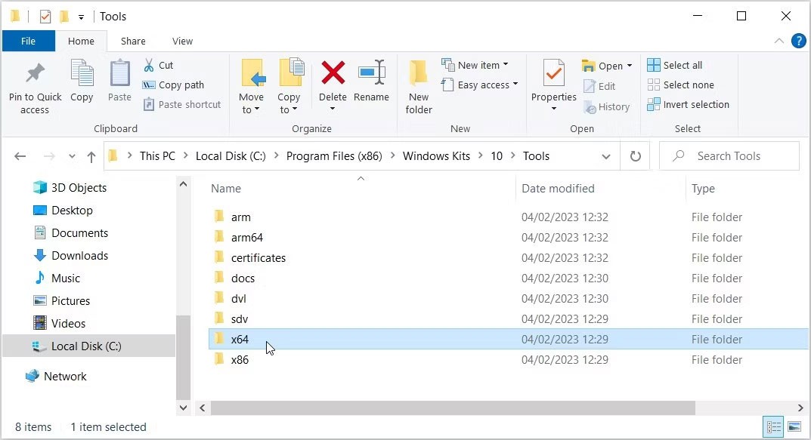Open address bar previous locations dropdown
Viewport: 811px width, 440px height.
click(605, 156)
